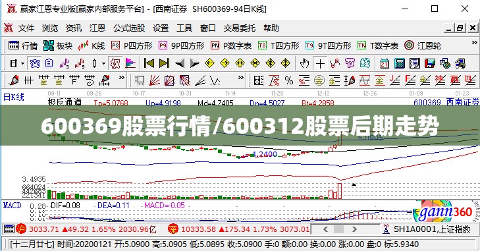Open the 9T四方形 tool
The height and width of the screenshot is (251, 480).
click(328, 45)
